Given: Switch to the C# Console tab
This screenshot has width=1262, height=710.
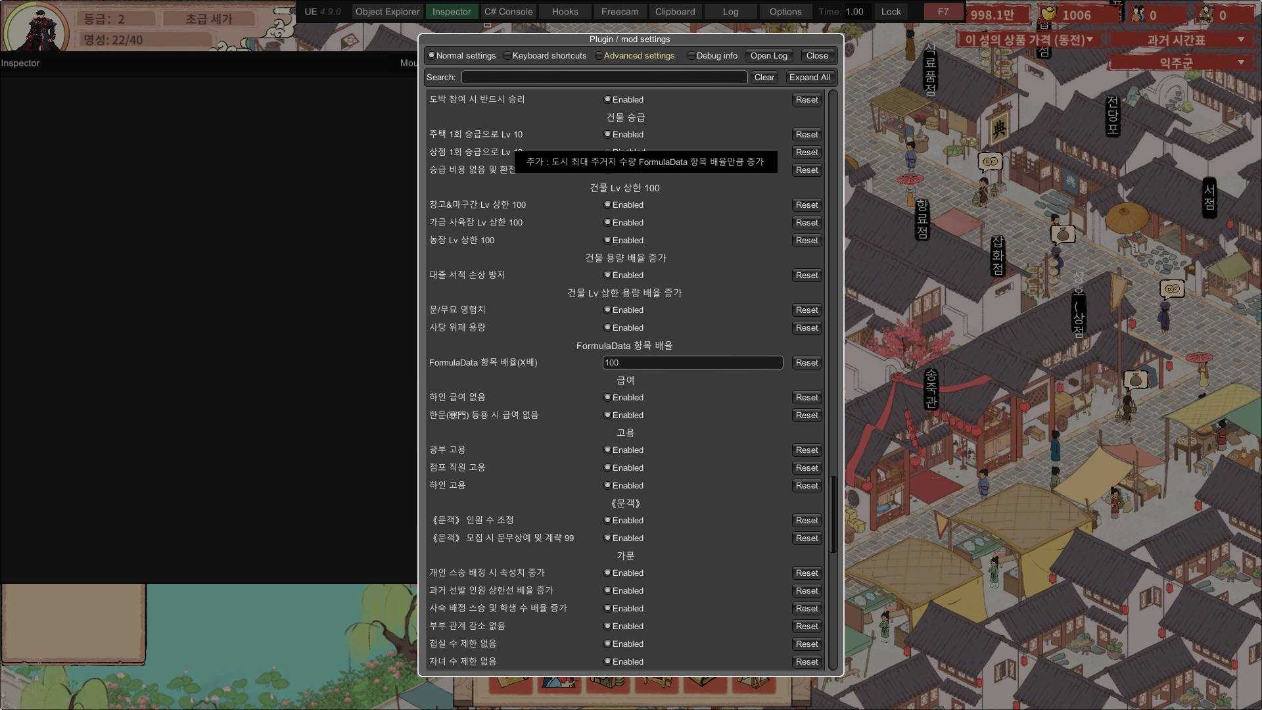Looking at the screenshot, I should [508, 12].
